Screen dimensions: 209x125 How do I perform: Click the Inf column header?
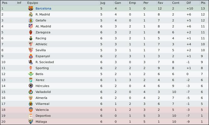pos(19,3)
